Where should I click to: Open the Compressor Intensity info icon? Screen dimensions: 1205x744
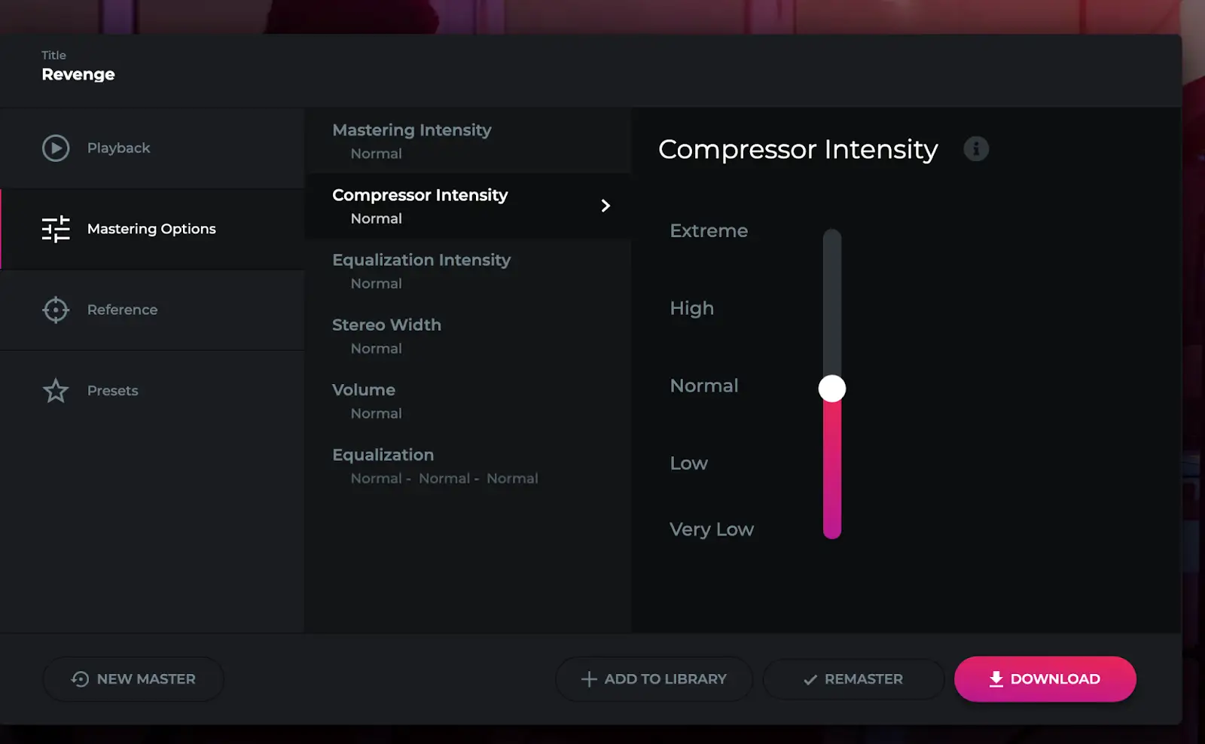pos(976,149)
